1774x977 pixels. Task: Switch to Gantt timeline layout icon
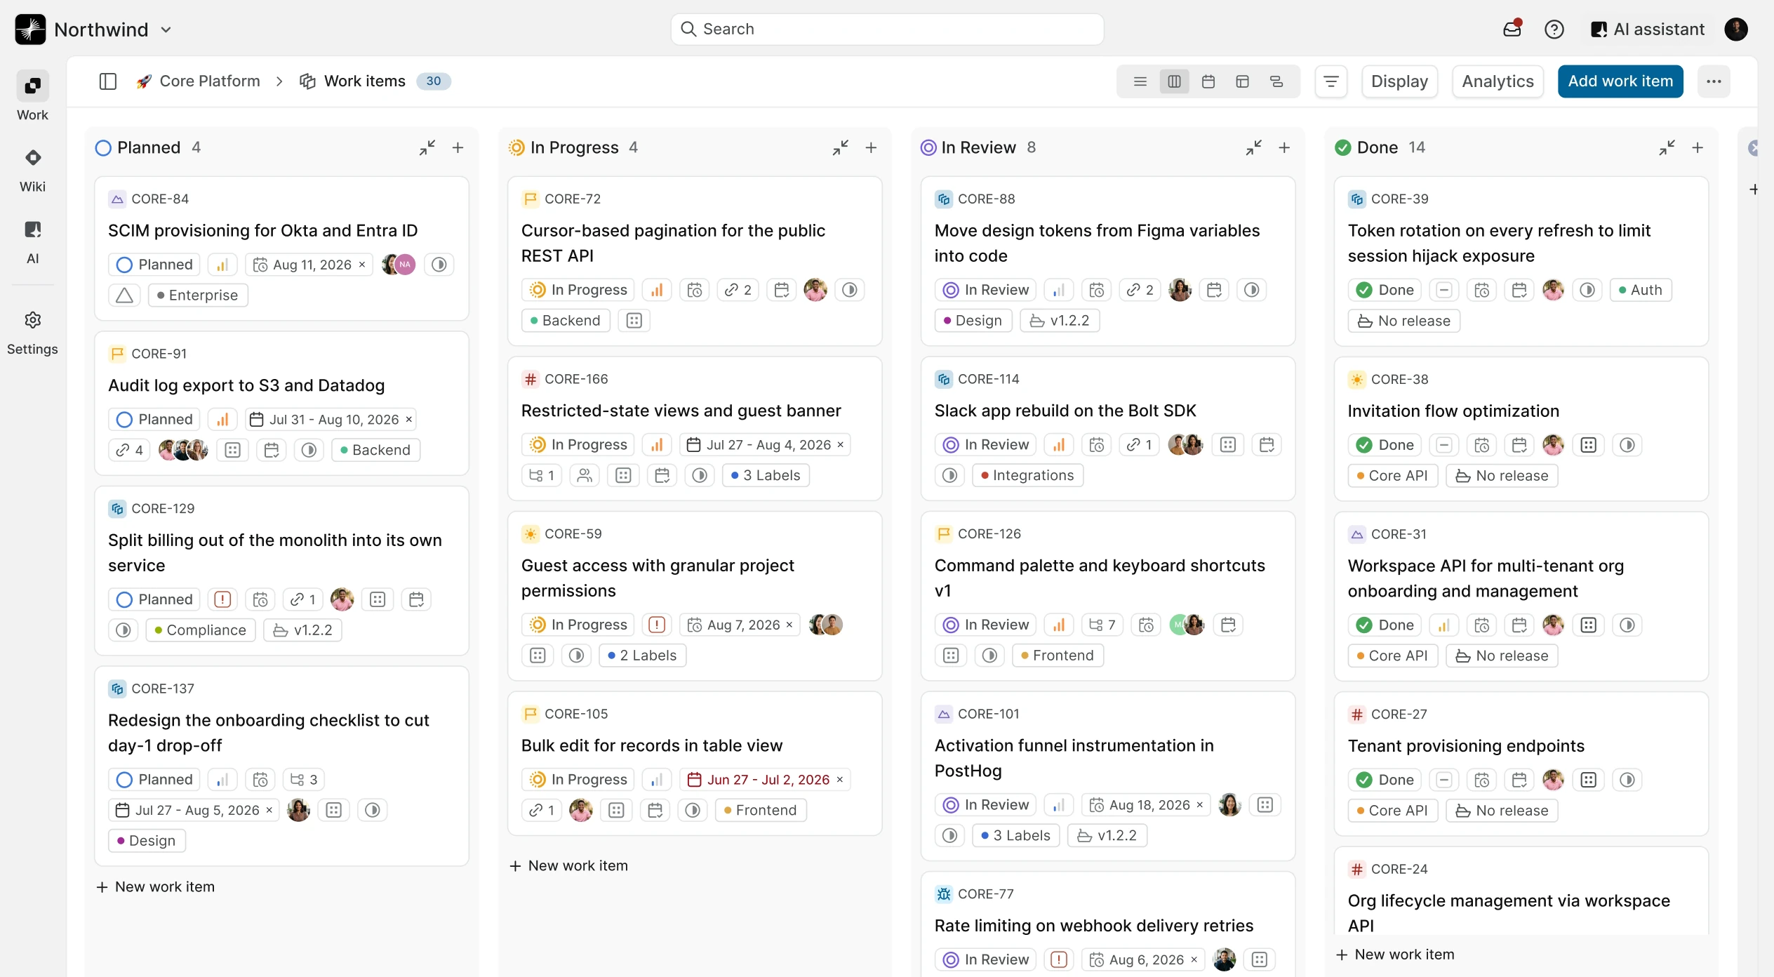(x=1276, y=81)
